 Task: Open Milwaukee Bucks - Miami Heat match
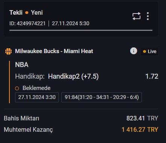(54, 51)
